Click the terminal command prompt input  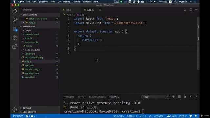coord(143,111)
